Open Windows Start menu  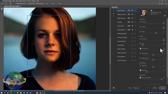pos(2,93)
